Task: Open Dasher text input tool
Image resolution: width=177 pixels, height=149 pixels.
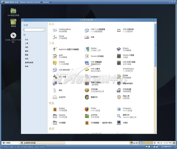Action: [x=93, y=49]
